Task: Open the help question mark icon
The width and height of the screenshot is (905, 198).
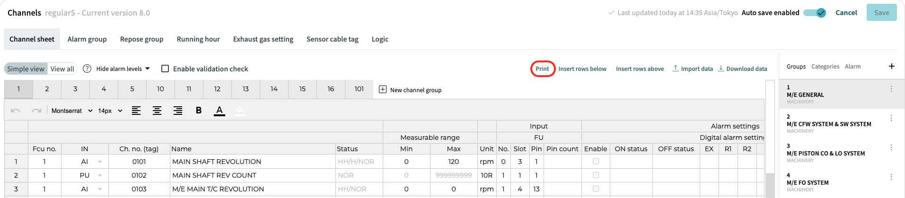Action: point(87,69)
